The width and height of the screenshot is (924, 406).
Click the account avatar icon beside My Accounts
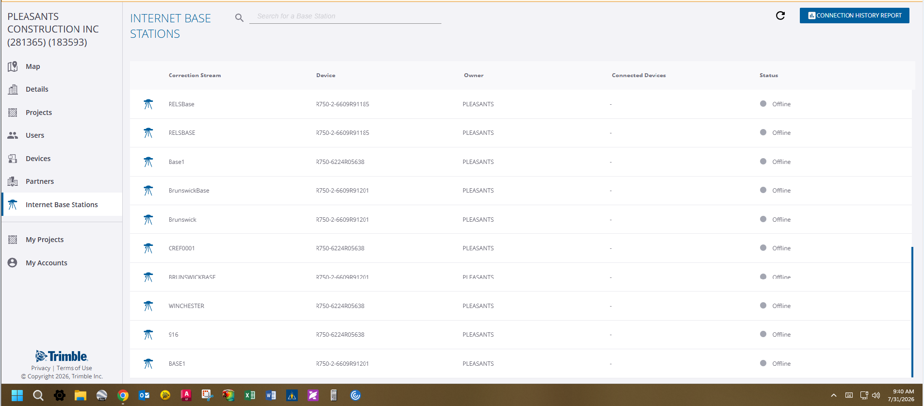pyautogui.click(x=13, y=263)
